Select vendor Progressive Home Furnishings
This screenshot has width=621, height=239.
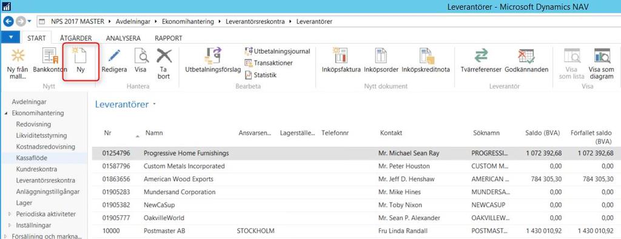[357, 153]
